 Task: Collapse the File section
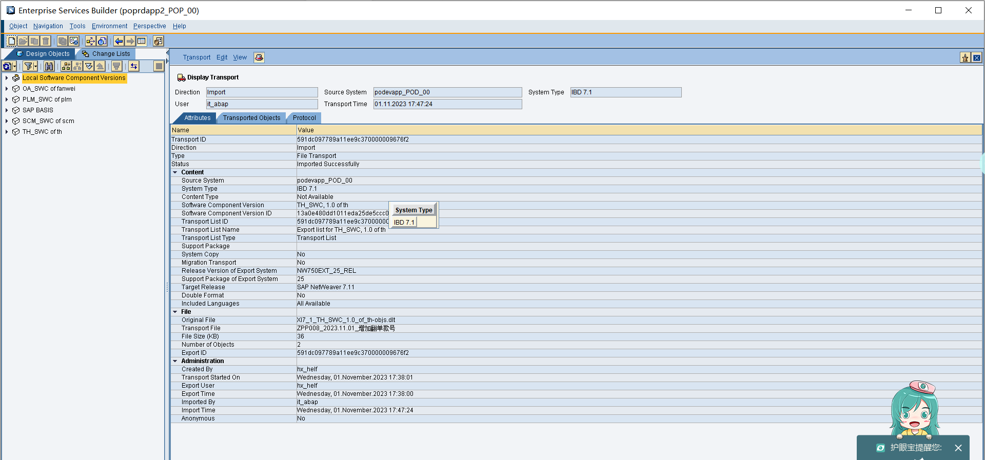tap(175, 312)
